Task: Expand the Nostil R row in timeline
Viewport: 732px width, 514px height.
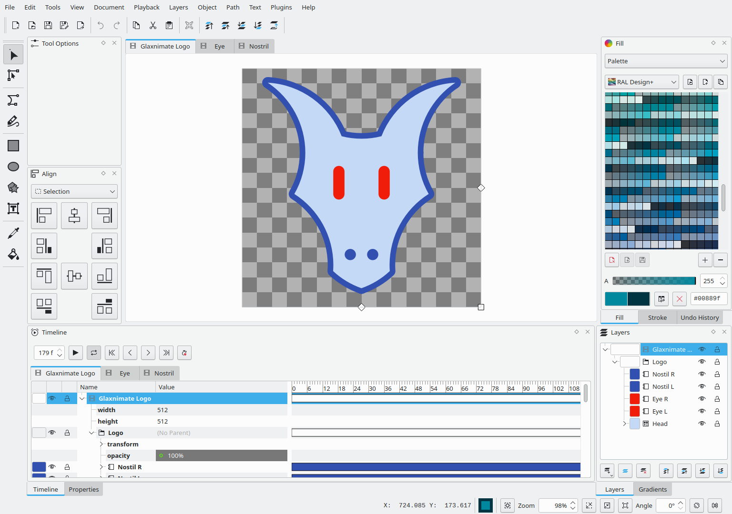Action: pos(102,467)
